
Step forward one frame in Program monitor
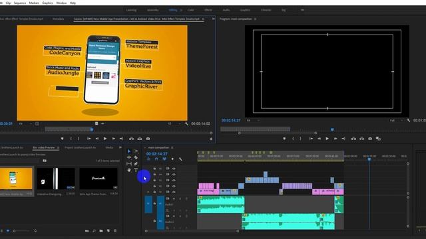tap(335, 139)
